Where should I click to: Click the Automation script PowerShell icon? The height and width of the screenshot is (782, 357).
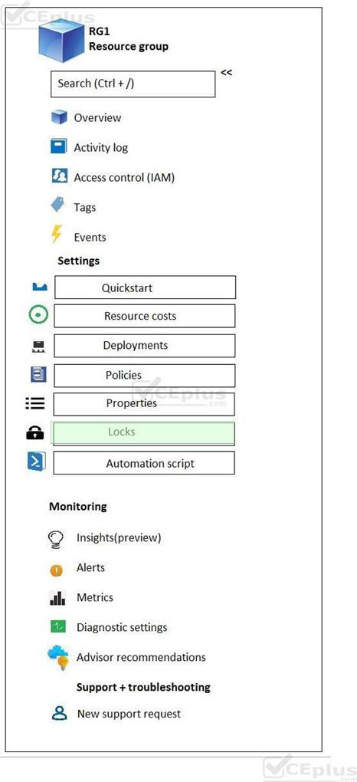[37, 462]
